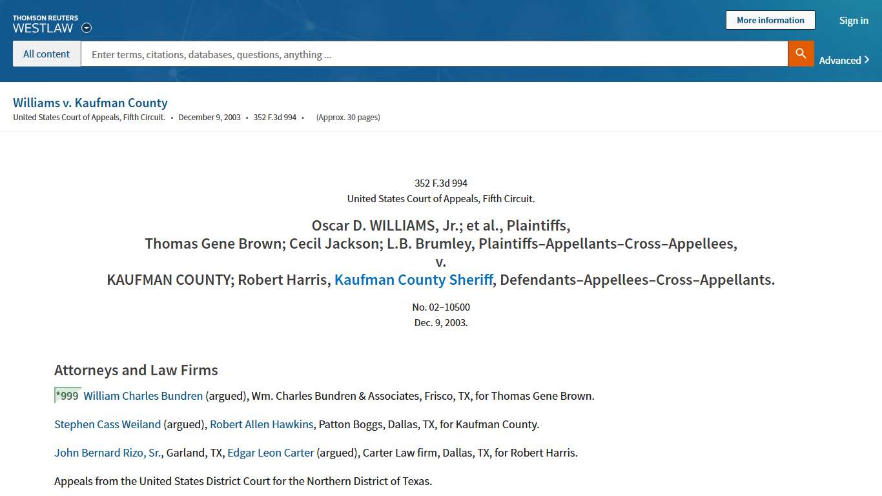Click the orange search magnifier icon

(801, 54)
